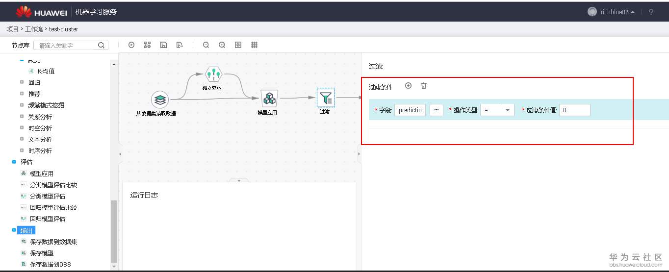
Task: Click the test-cluster breadcrumb
Action: [63, 29]
